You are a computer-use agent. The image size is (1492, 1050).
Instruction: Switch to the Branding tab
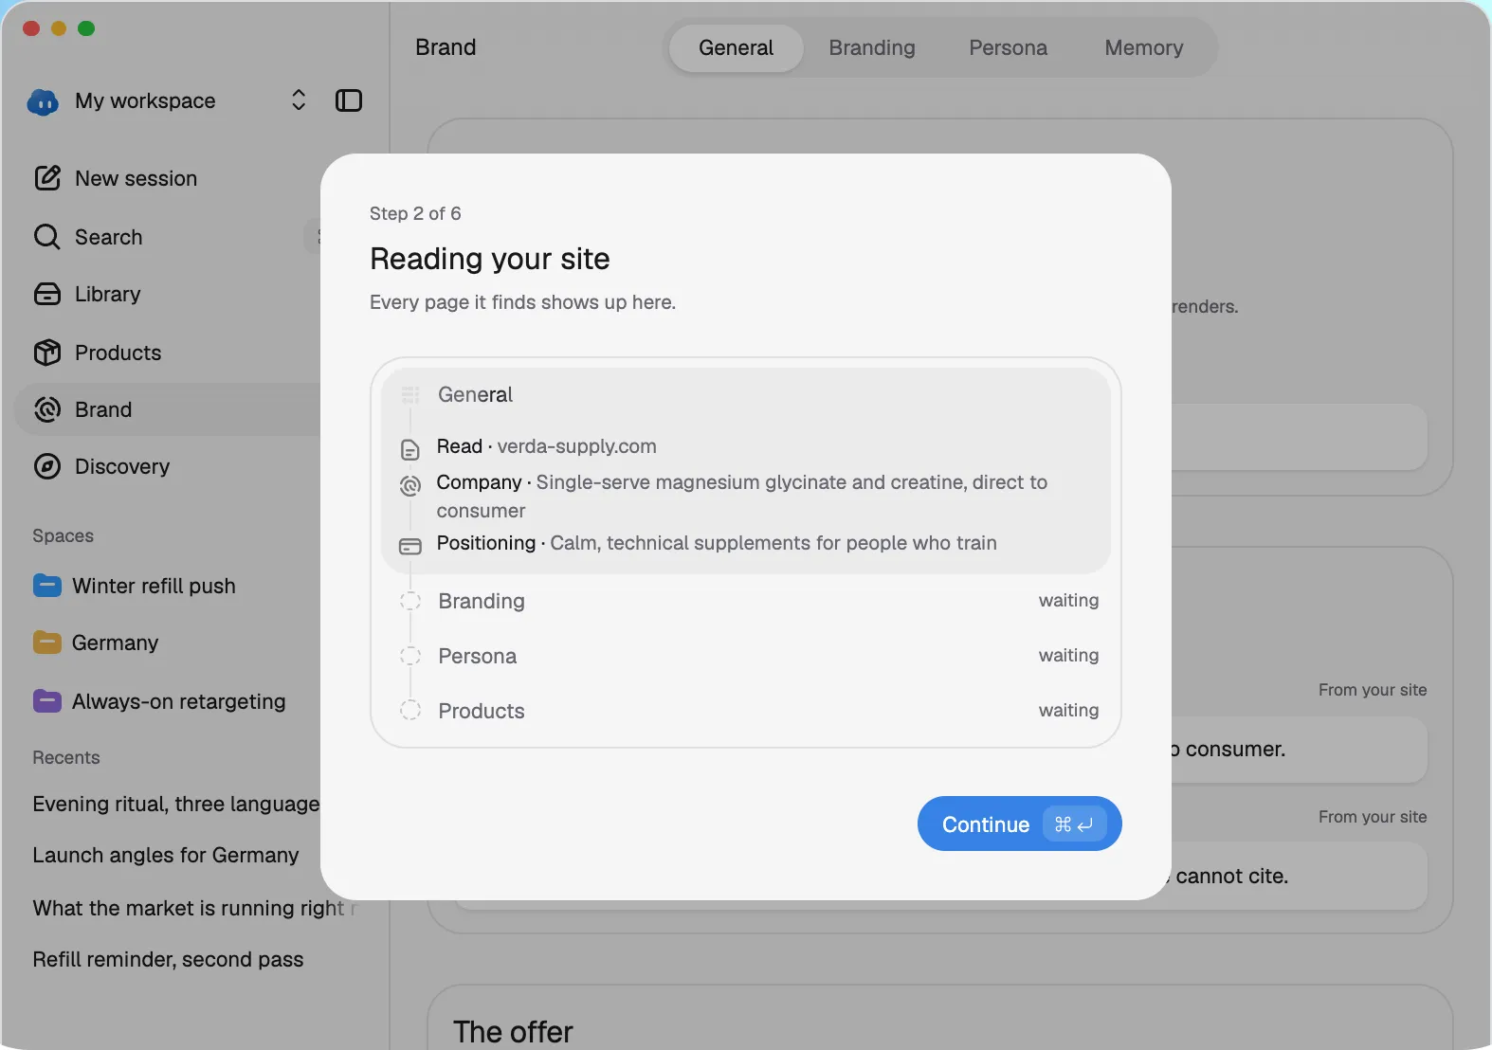click(872, 47)
